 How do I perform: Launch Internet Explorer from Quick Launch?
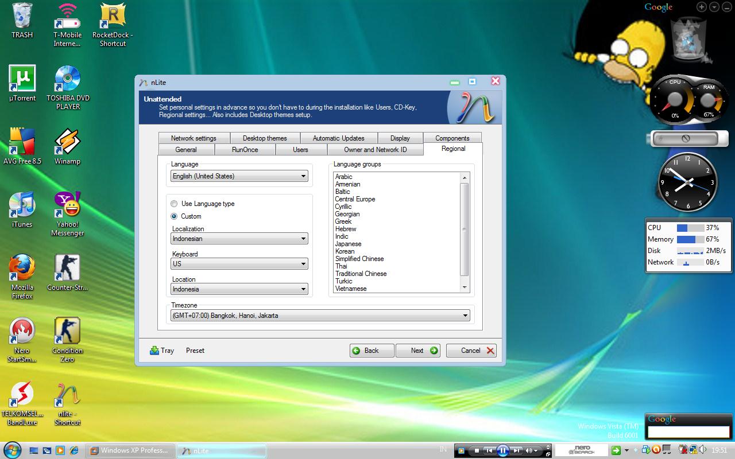pyautogui.click(x=74, y=451)
